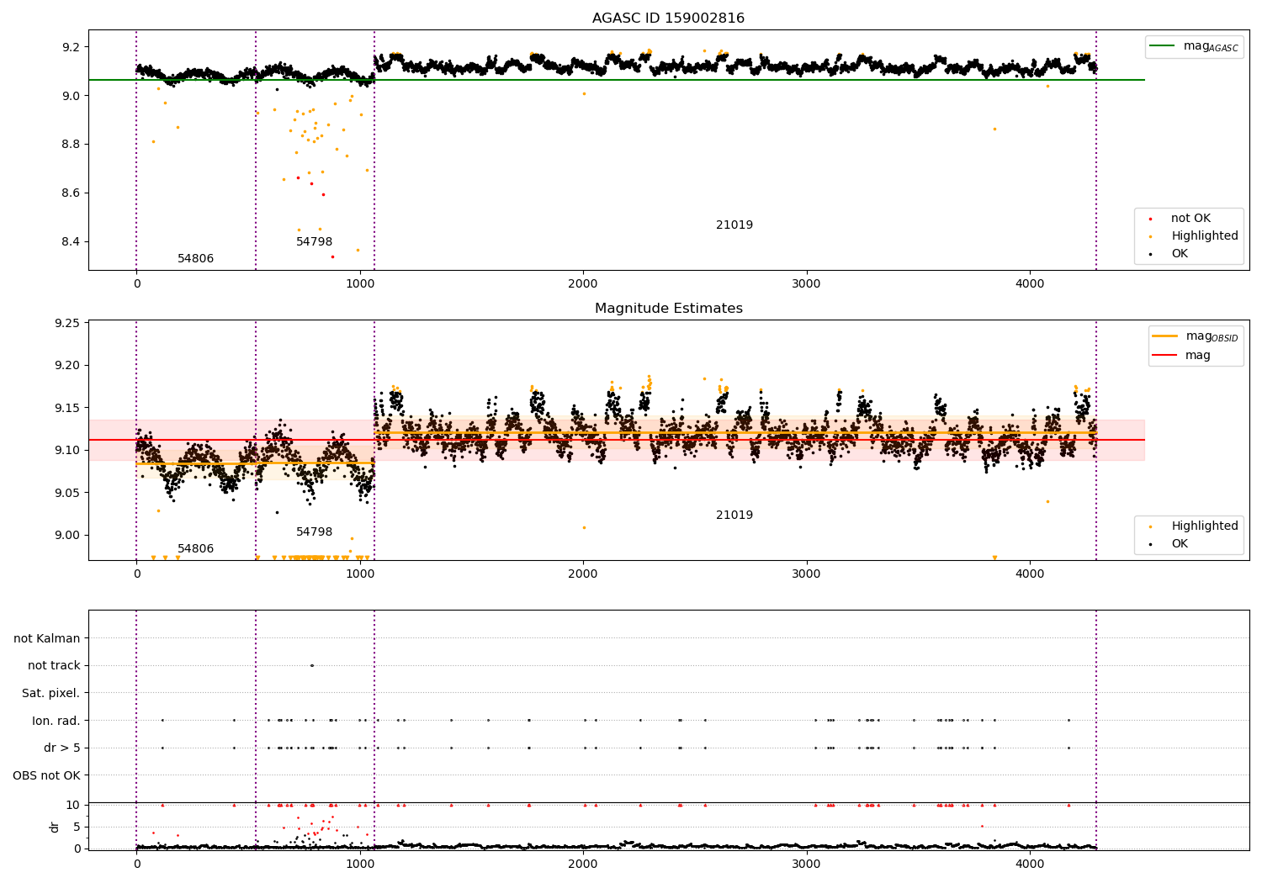Click the 'Ion. rad.' row label
The height and width of the screenshot is (883, 1262).
pos(56,722)
